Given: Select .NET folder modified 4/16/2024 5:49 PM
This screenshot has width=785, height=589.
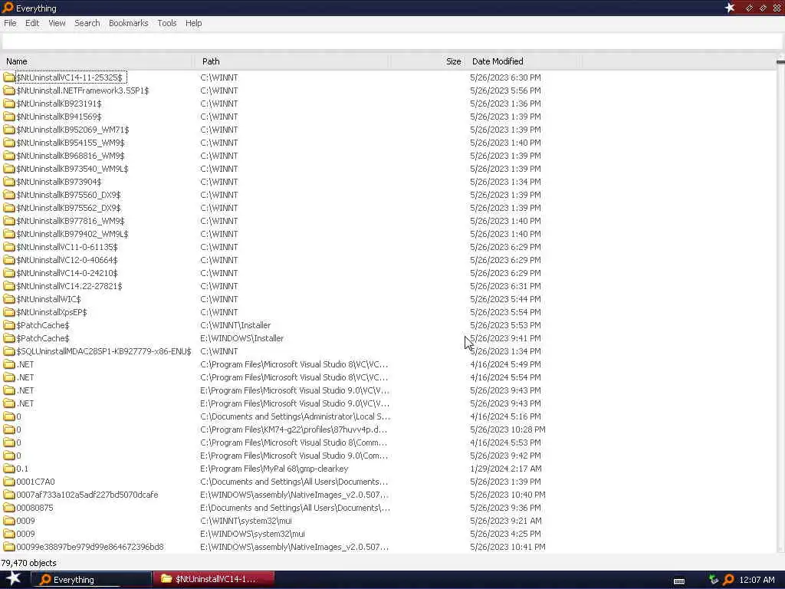Looking at the screenshot, I should tap(25, 364).
